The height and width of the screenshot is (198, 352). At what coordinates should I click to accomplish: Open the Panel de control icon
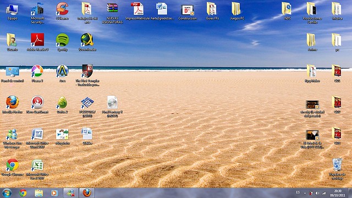point(12,72)
